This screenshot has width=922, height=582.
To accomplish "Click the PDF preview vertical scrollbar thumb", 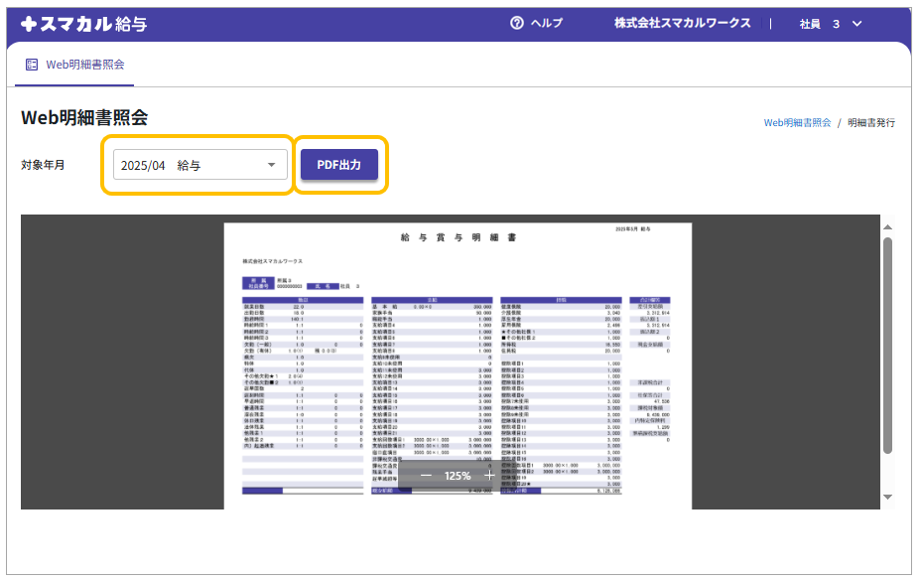I will [x=887, y=343].
